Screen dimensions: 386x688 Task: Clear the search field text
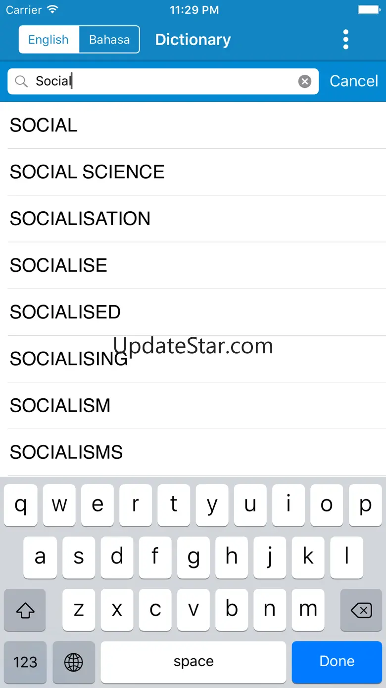[305, 81]
